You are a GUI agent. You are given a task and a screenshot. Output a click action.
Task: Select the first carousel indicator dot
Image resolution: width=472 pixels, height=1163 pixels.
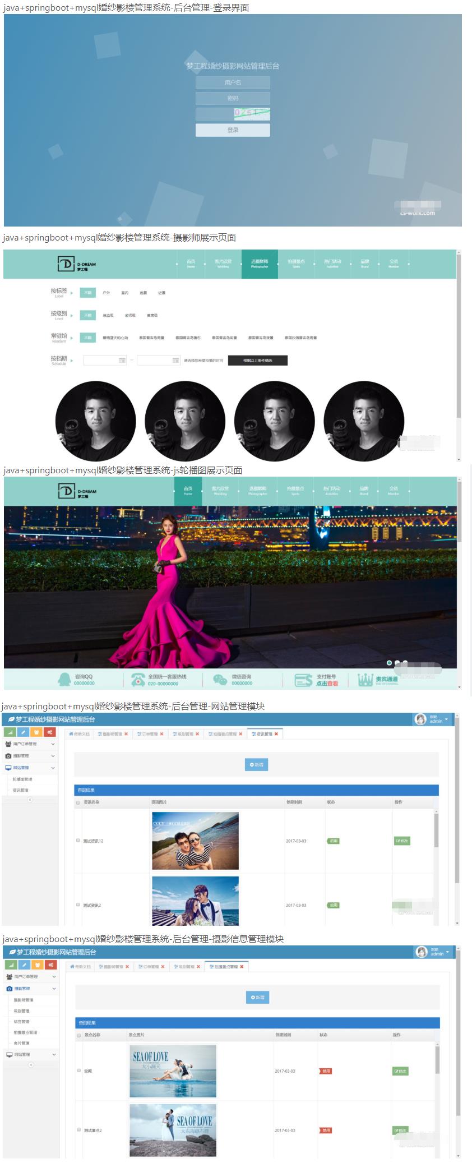[x=390, y=663]
